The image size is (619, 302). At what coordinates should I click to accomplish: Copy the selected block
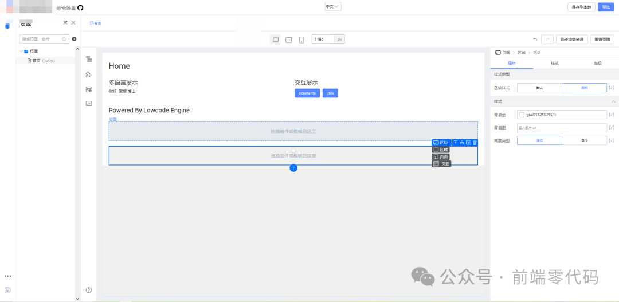click(468, 143)
